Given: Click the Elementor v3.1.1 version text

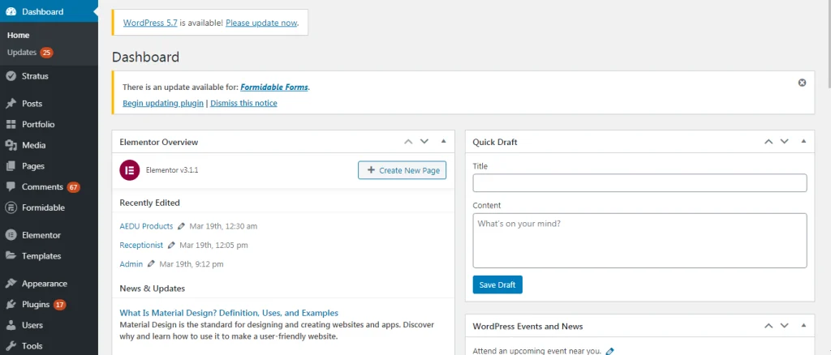Looking at the screenshot, I should coord(172,170).
